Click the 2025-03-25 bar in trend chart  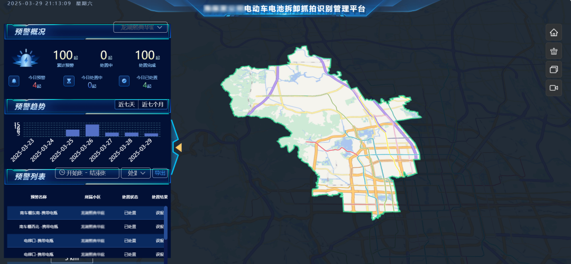[x=72, y=133]
